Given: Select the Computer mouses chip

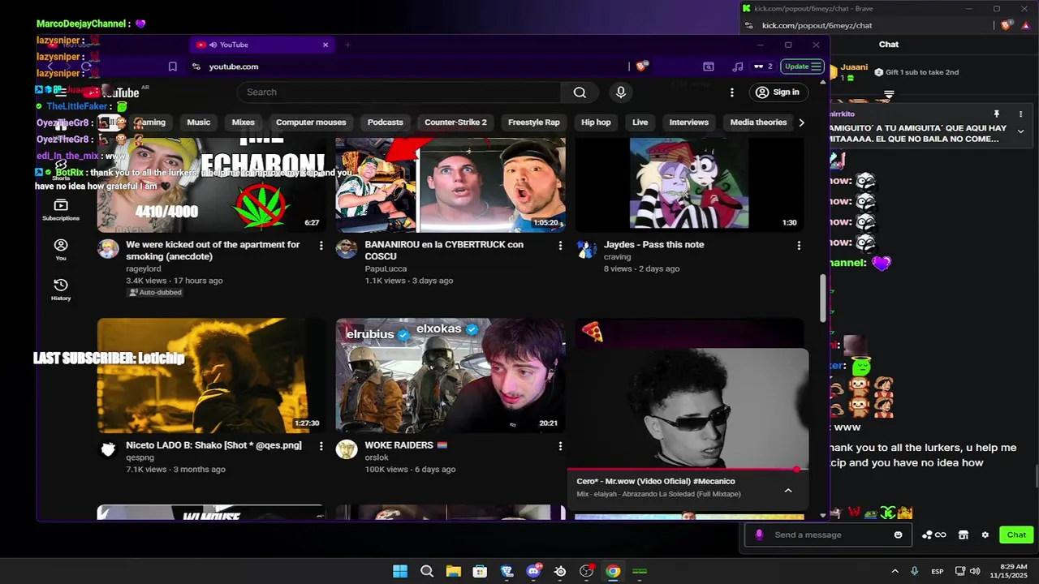Looking at the screenshot, I should coord(311,122).
